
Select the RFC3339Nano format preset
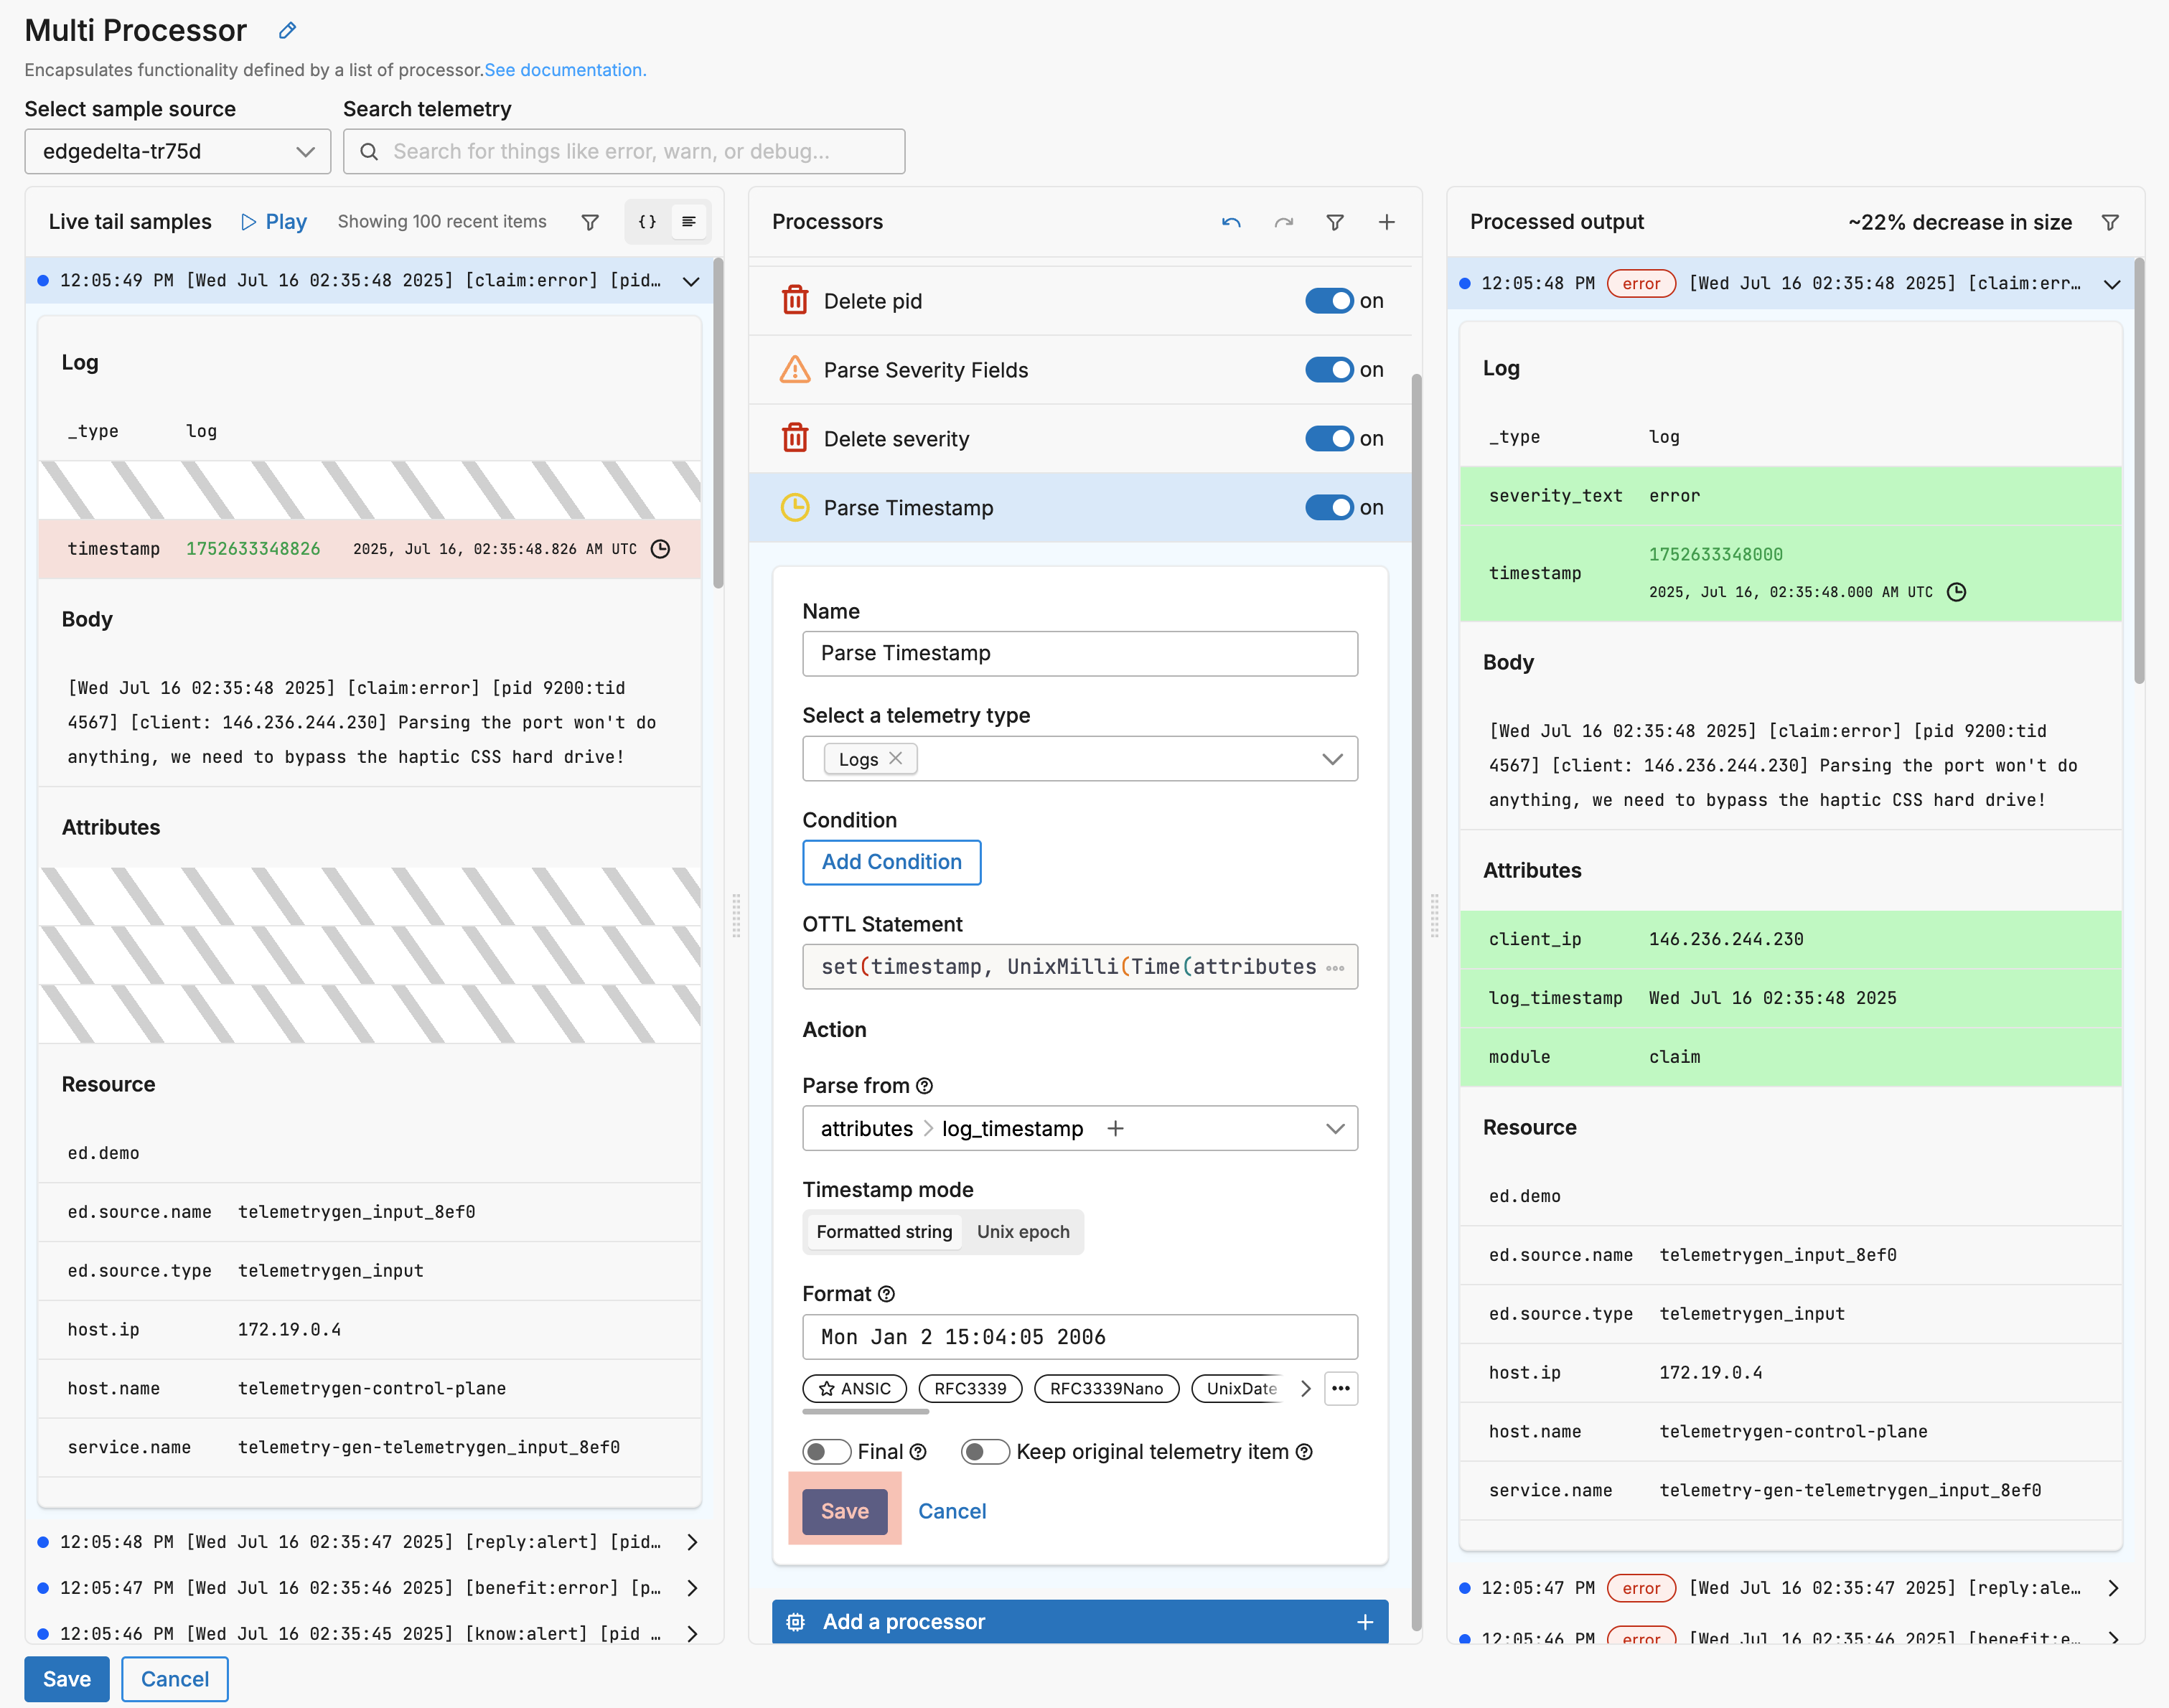(x=1106, y=1389)
